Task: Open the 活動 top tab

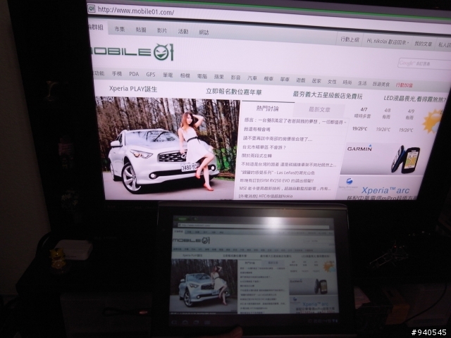Action: click(183, 31)
